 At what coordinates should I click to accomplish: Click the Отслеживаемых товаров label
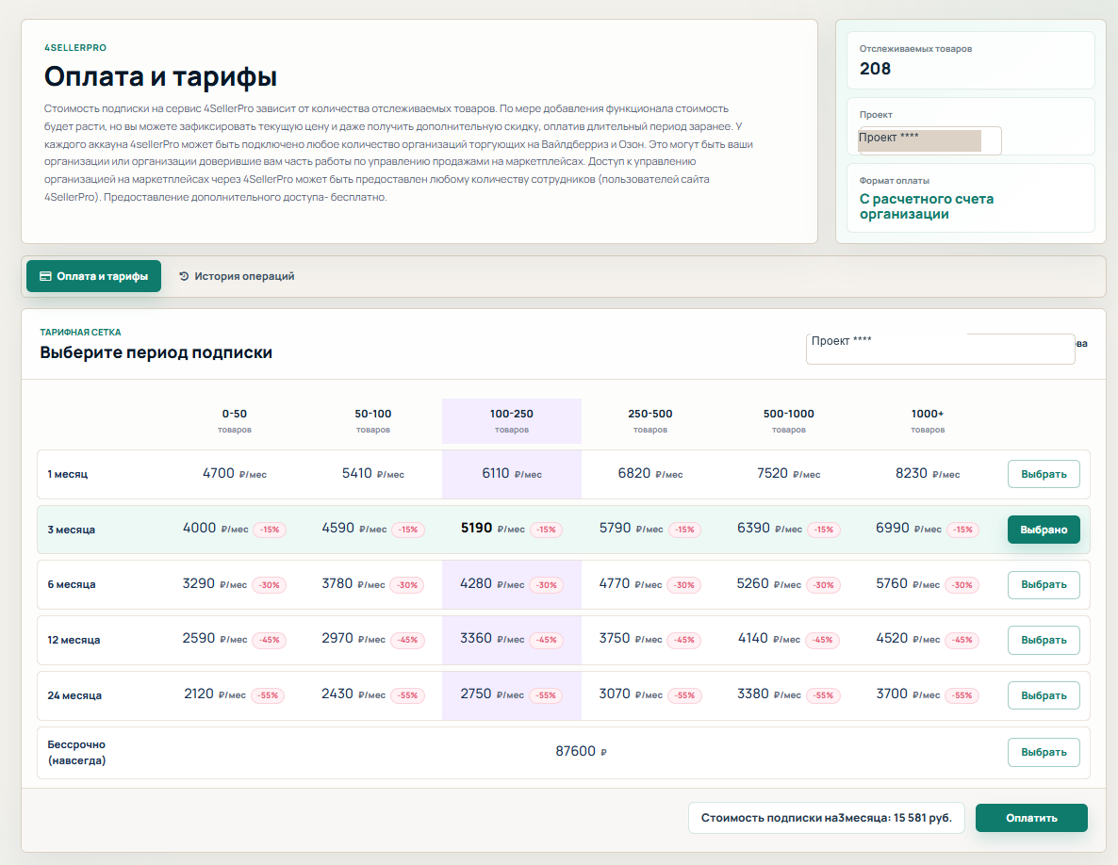point(915,49)
